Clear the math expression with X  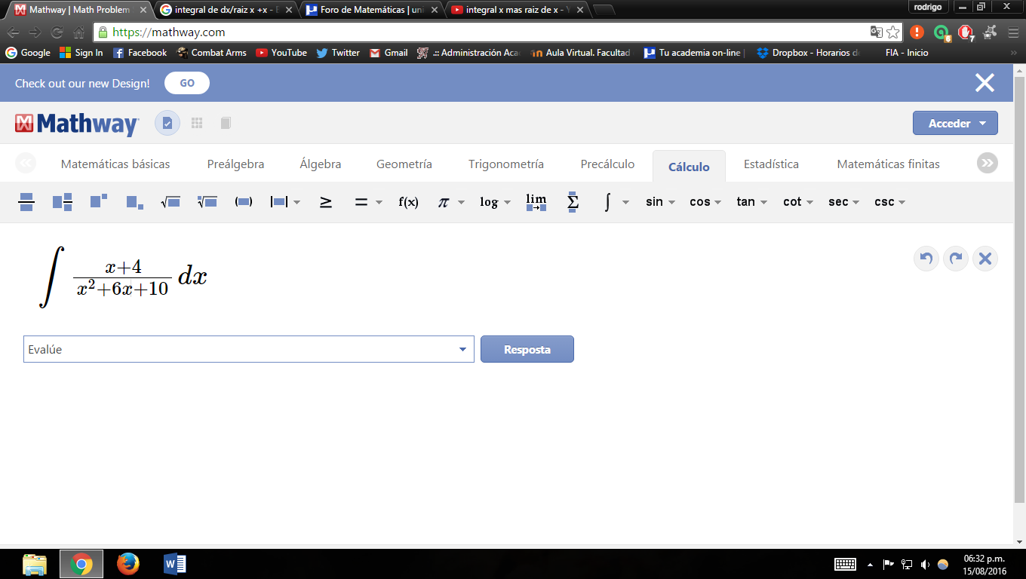pos(985,259)
